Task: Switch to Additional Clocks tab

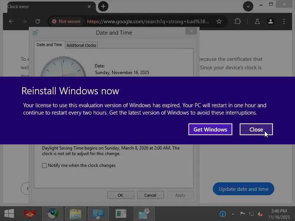Action: (81, 45)
